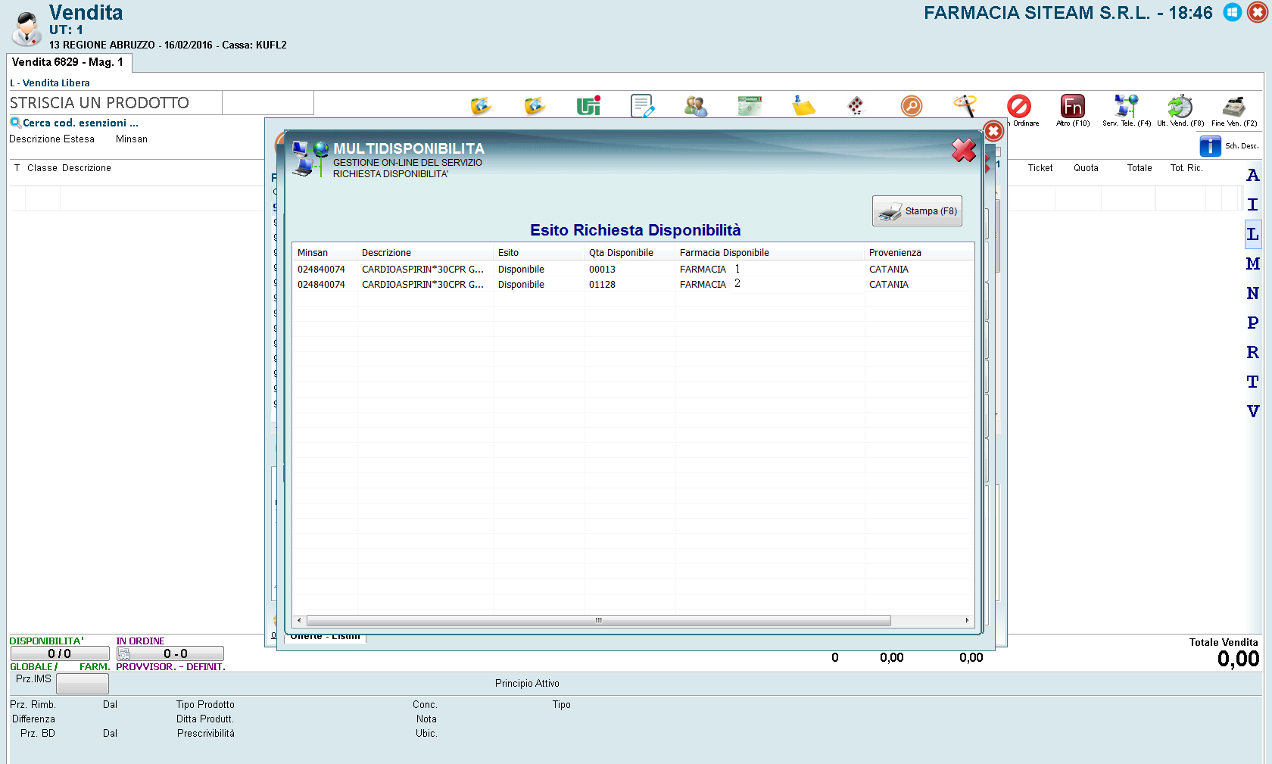This screenshot has height=764, width=1272.
Task: Click the red pills dice icon
Action: pyautogui.click(x=856, y=106)
